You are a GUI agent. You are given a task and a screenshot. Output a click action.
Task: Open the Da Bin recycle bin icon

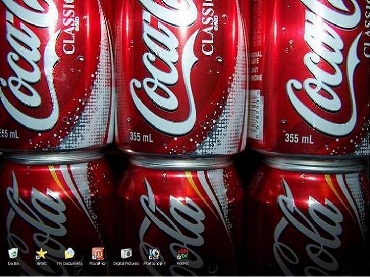coord(13,254)
